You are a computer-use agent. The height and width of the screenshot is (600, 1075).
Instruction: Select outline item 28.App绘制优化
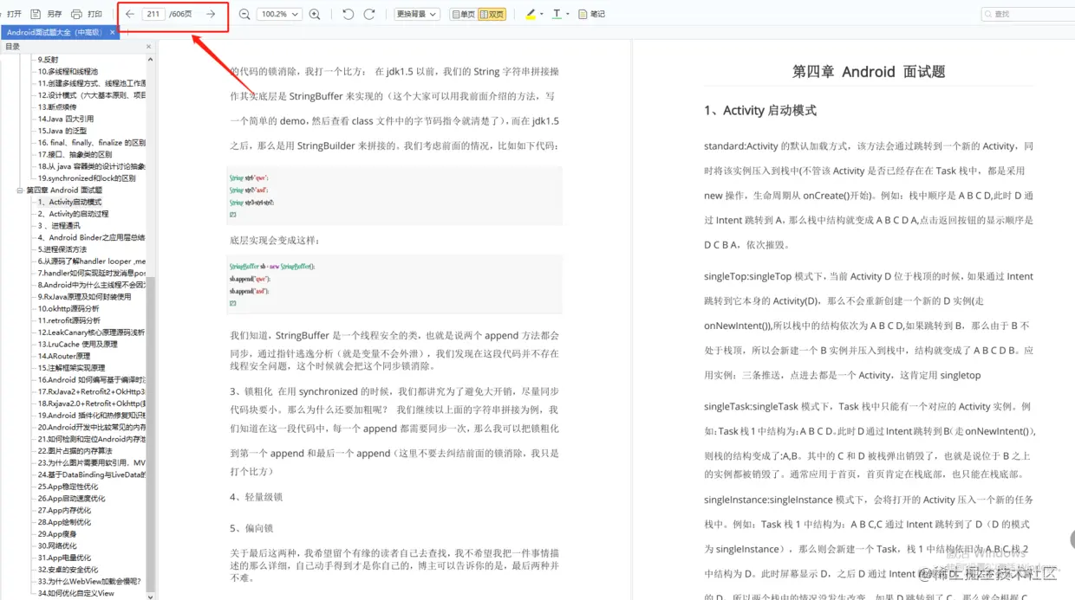[64, 522]
